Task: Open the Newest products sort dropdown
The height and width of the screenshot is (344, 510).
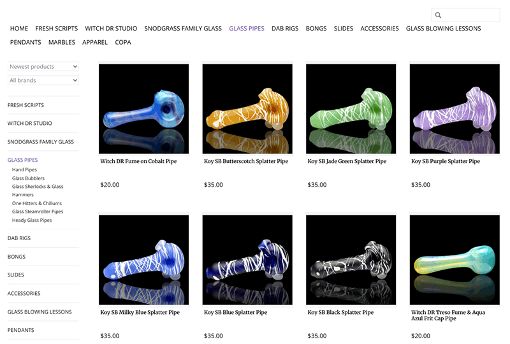Action: [x=43, y=66]
